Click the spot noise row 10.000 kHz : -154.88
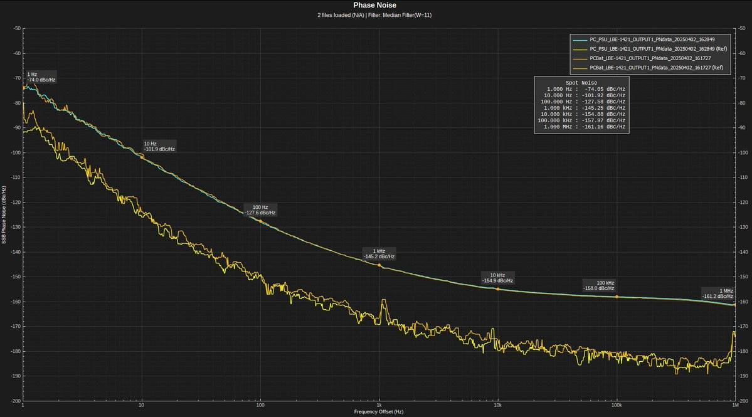Screen dimensions: 752x417 (x=583, y=114)
